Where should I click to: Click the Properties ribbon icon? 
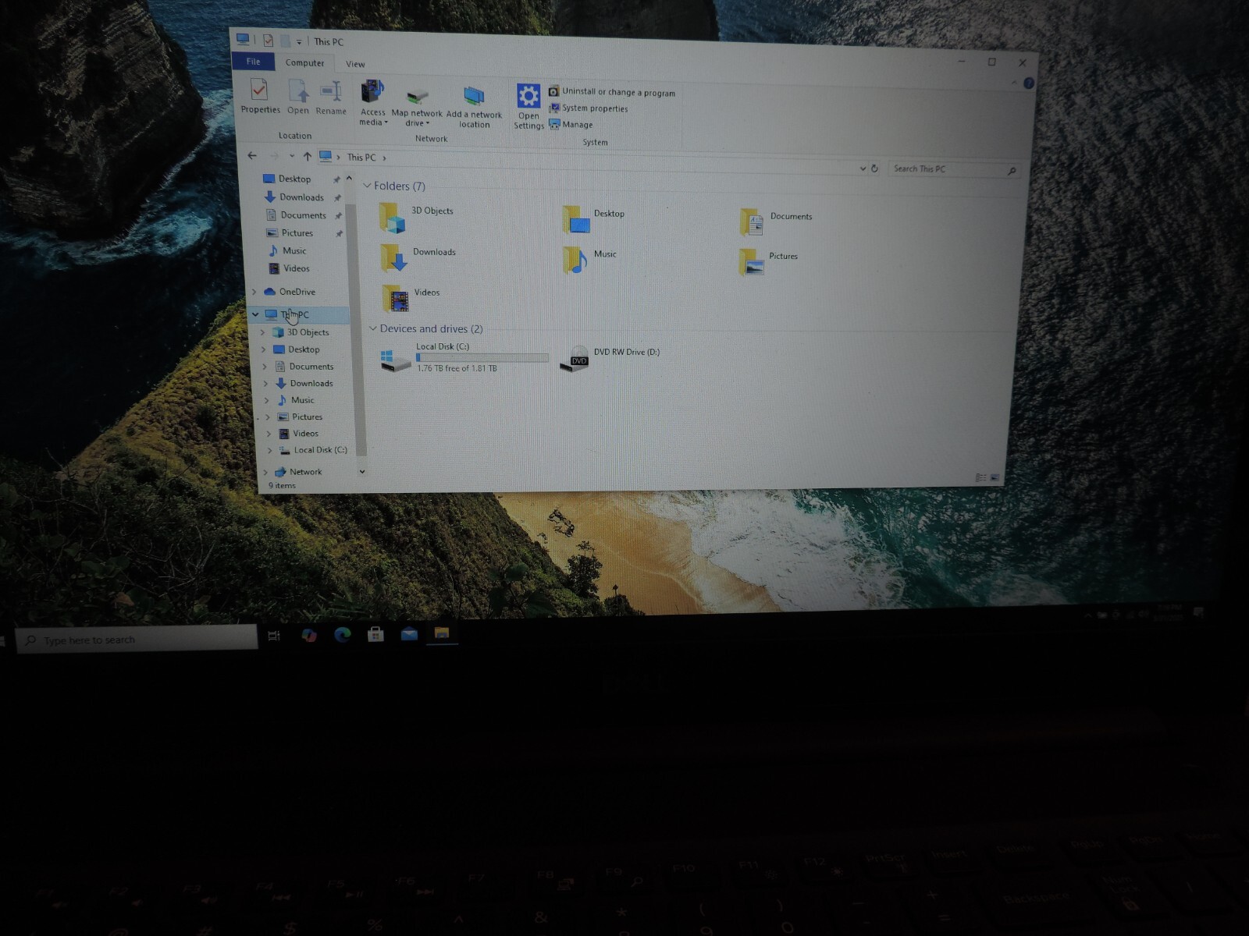click(x=260, y=96)
